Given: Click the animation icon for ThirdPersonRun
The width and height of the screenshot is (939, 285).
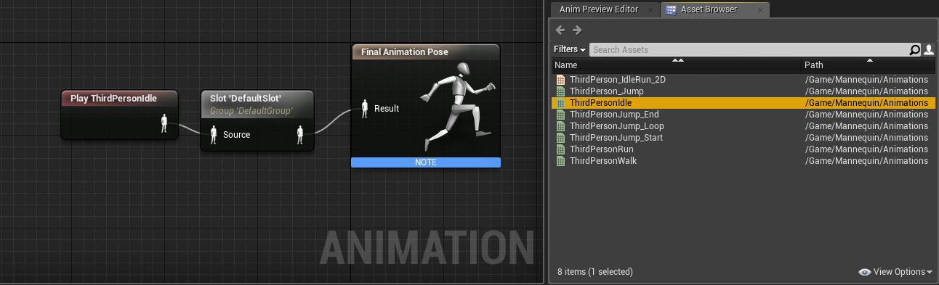Looking at the screenshot, I should (560, 149).
